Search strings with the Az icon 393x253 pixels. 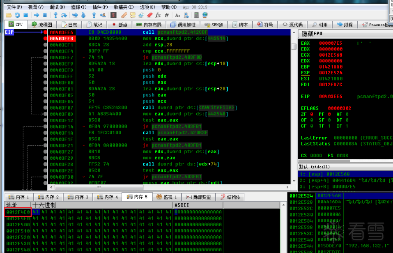tap(177, 15)
